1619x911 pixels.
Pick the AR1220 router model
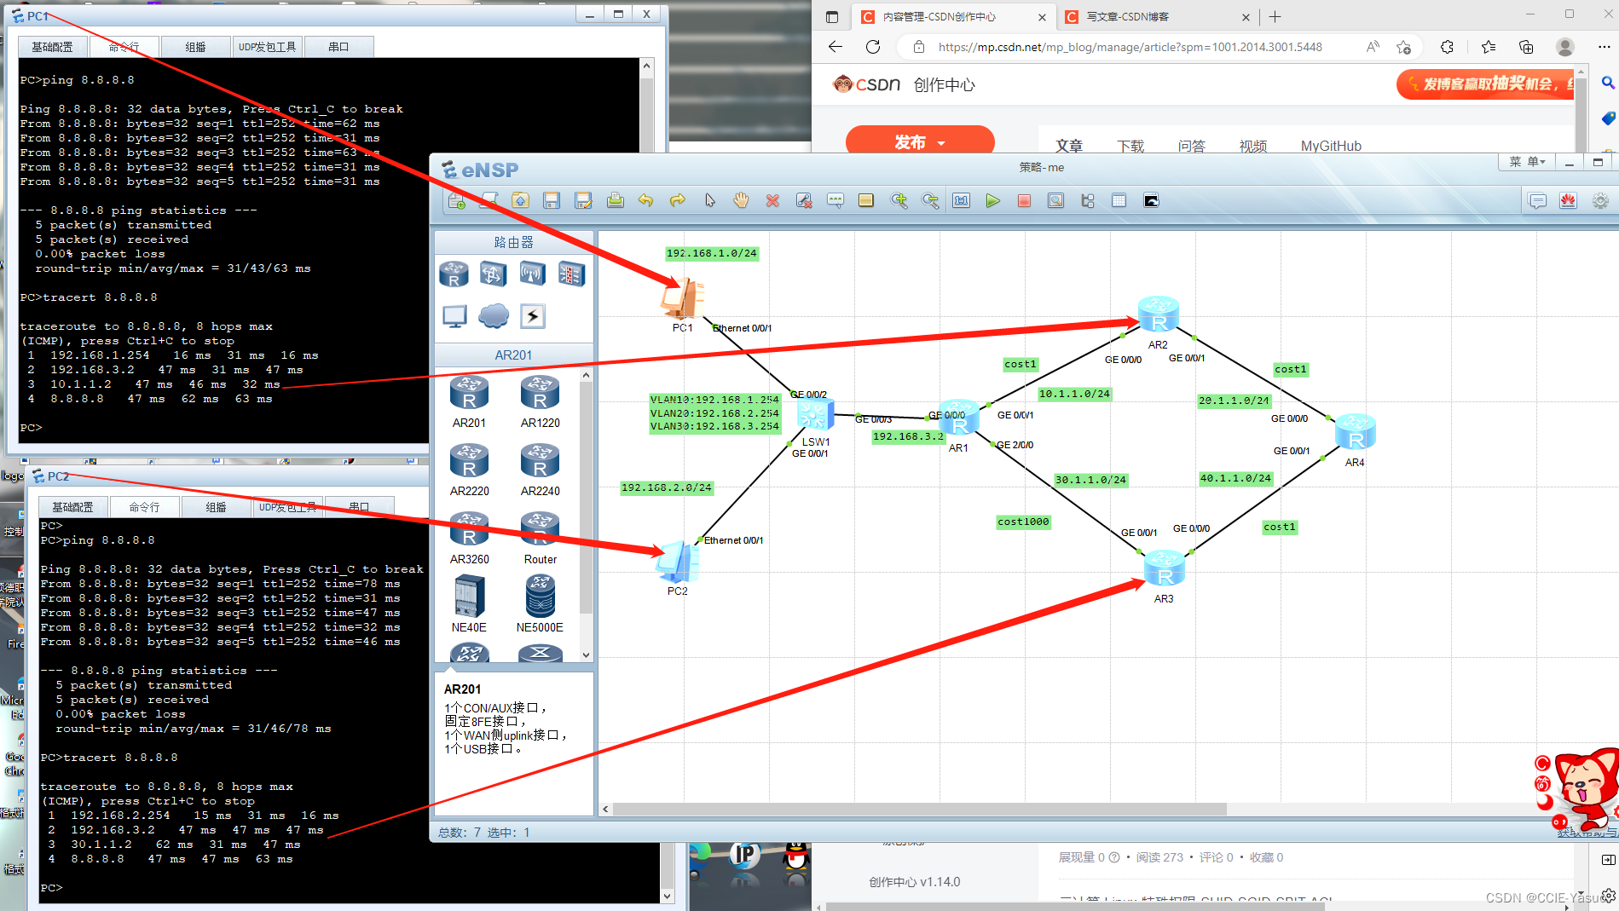click(x=541, y=402)
